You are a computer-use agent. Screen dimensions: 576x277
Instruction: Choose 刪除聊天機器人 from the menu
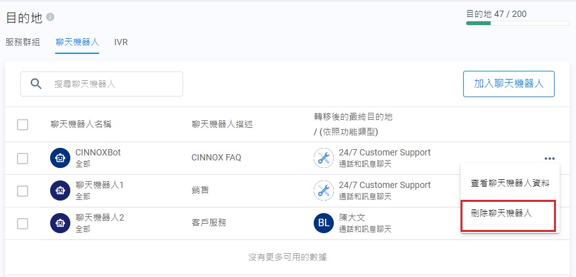501,213
